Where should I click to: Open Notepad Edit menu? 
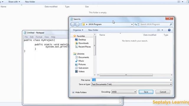tap(32, 37)
